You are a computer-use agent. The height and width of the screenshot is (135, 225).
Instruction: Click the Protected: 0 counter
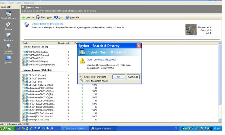point(206,30)
